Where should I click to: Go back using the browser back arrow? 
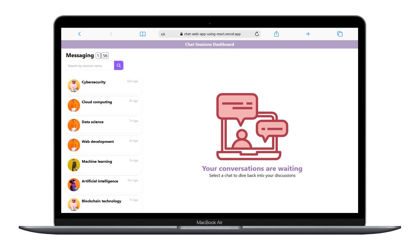click(x=79, y=34)
